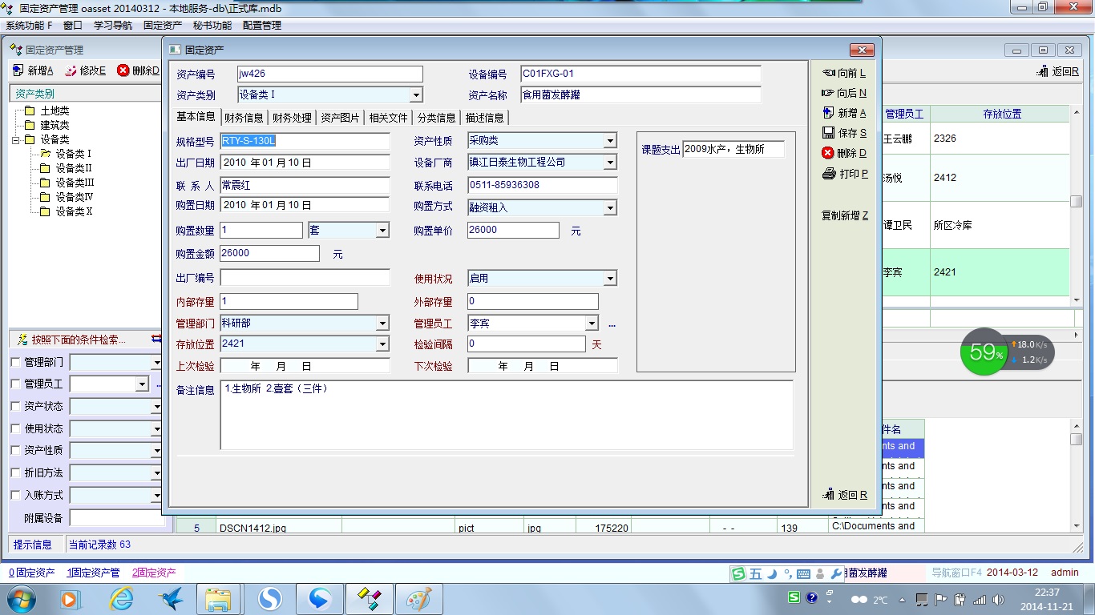
Task: Select the 资产图片 tab
Action: [x=340, y=118]
